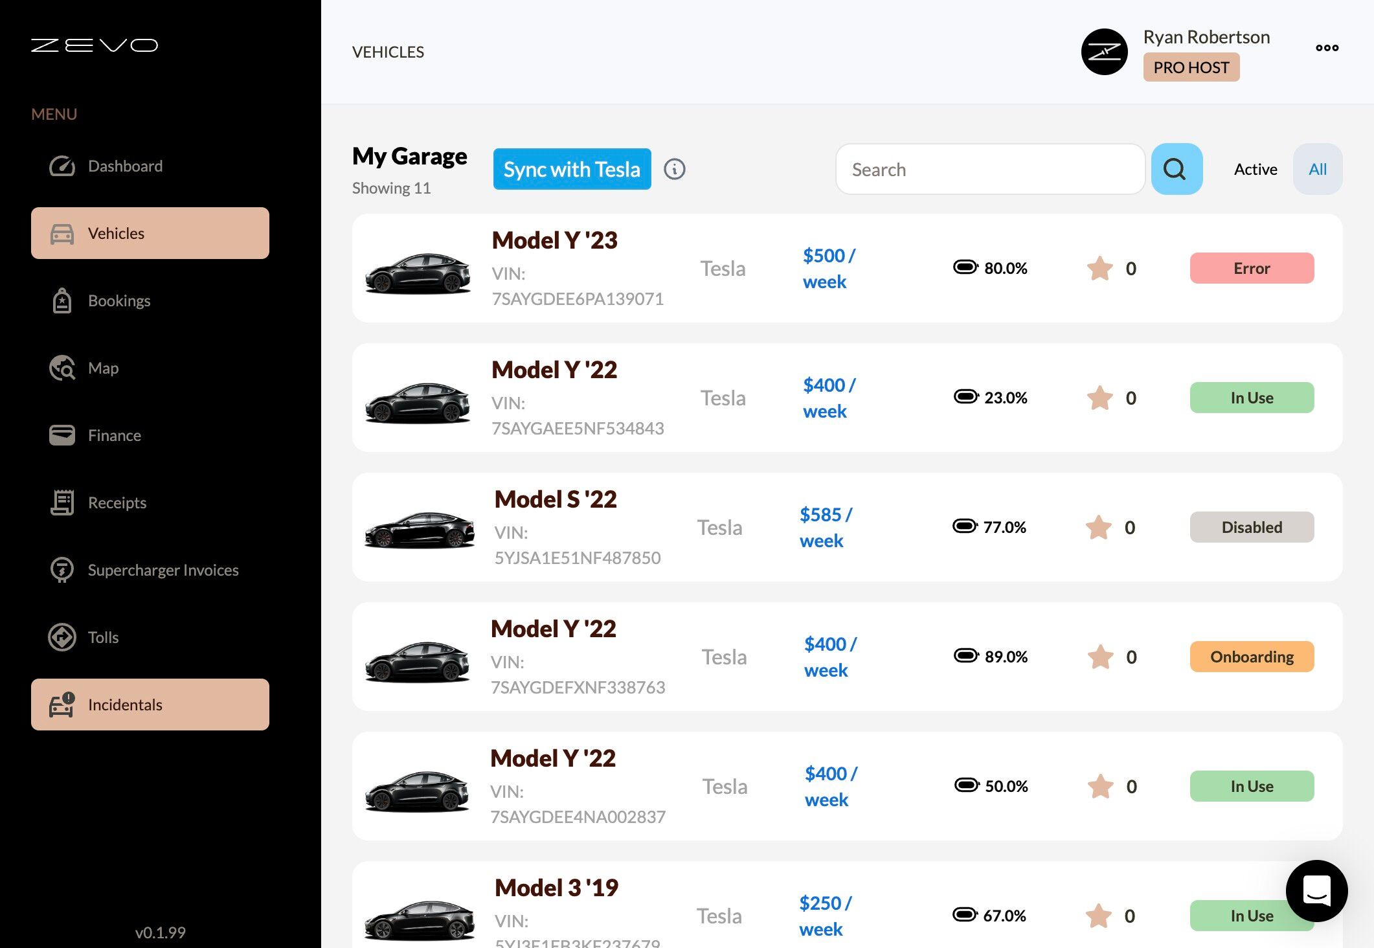Open the three-dot profile options menu
The height and width of the screenshot is (948, 1374).
pos(1327,47)
